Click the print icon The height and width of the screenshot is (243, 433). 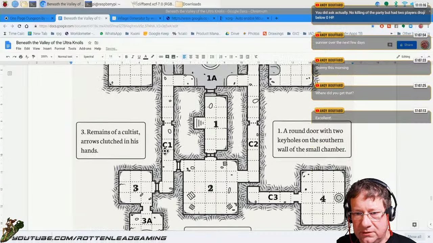click(21, 57)
